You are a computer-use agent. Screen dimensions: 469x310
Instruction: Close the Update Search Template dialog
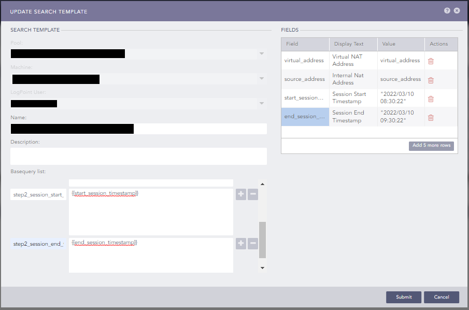click(457, 10)
